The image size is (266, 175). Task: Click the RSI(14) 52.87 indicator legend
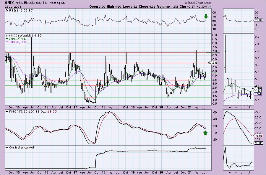click(x=20, y=11)
